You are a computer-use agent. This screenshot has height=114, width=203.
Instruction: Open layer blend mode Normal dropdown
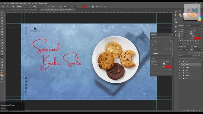(x=185, y=56)
